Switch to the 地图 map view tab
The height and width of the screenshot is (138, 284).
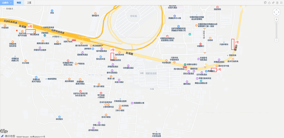pos(19,3)
